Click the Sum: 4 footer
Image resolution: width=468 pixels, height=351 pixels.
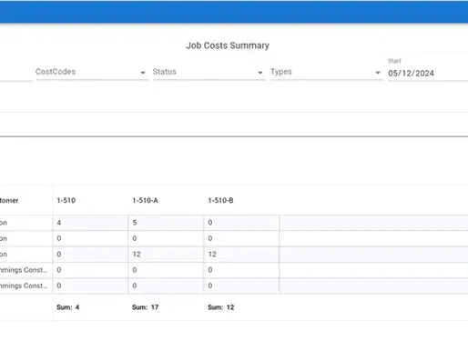click(x=68, y=307)
